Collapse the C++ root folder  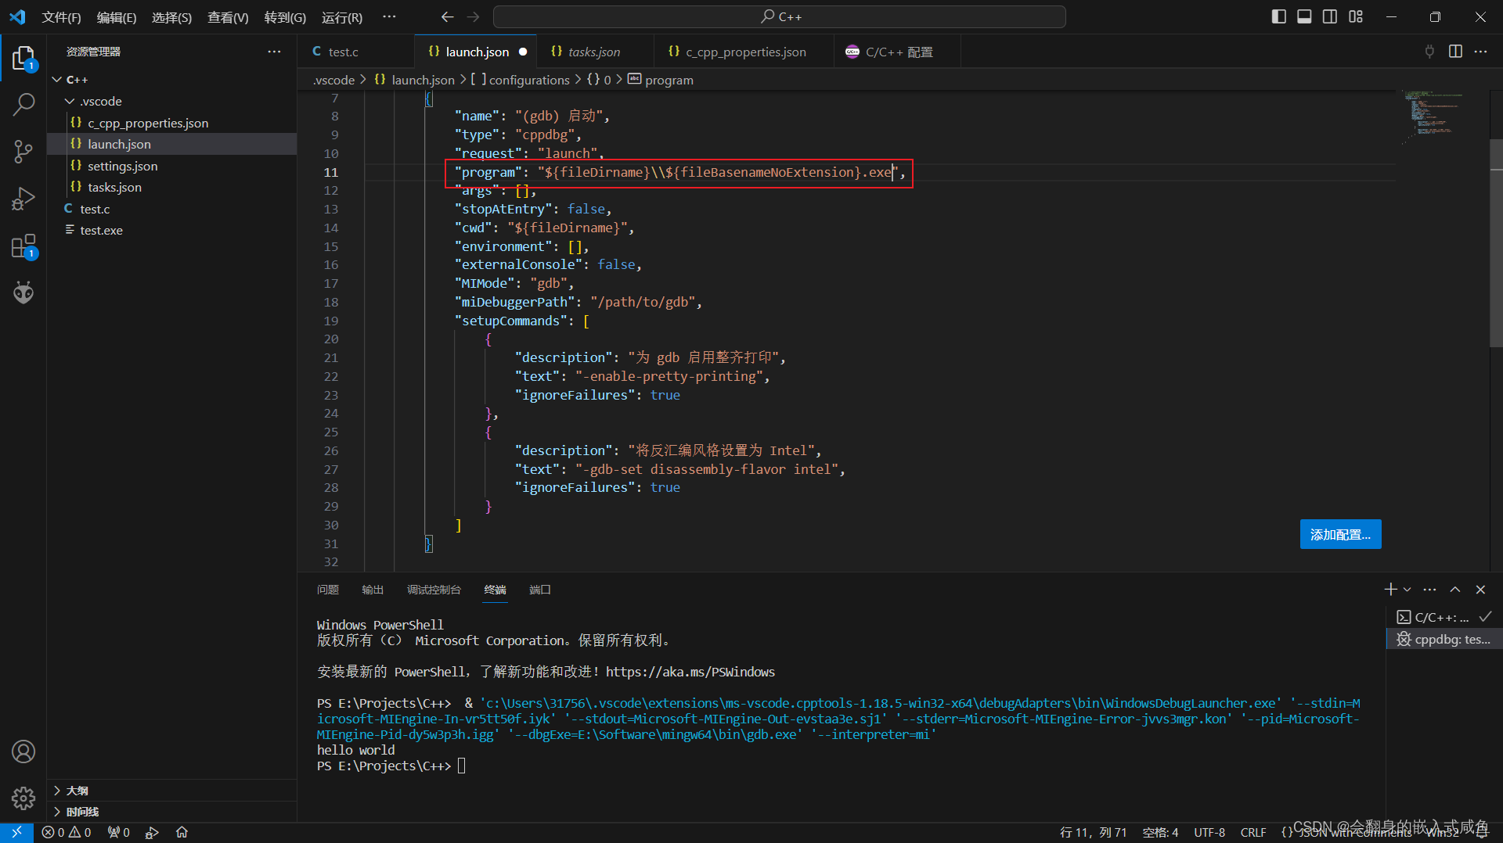(57, 80)
